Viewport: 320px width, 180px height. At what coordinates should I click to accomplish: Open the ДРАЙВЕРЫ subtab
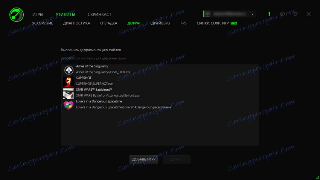click(161, 23)
